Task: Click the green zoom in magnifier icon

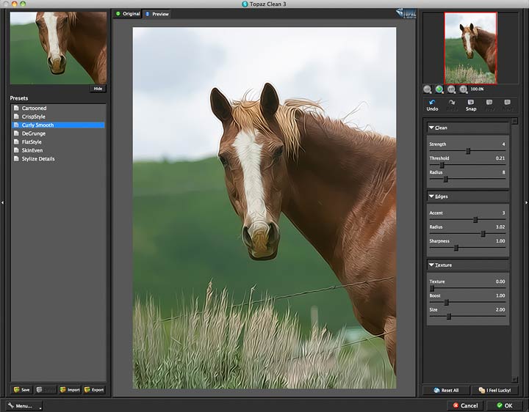Action: pos(439,89)
